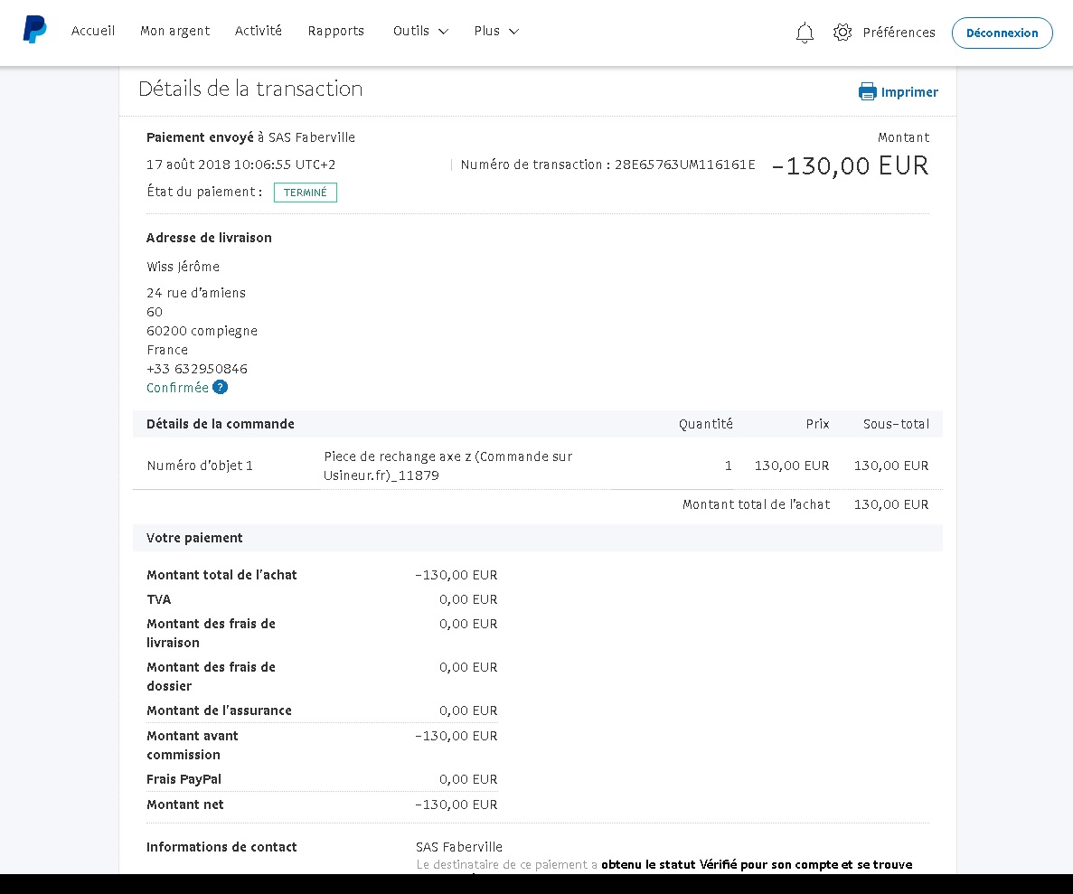Select the name Wiss Jérôme
Image resolution: width=1073 pixels, height=894 pixels.
183,267
